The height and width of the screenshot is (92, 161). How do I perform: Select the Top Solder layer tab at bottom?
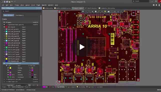[x=99, y=87]
